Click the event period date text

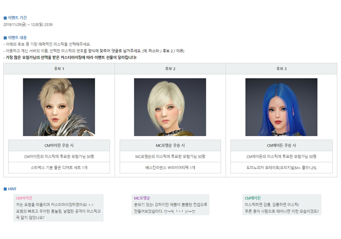click(28, 25)
